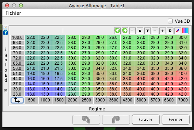The height and width of the screenshot is (130, 194).
Task: Open the Fichier menu
Action: tap(13, 13)
